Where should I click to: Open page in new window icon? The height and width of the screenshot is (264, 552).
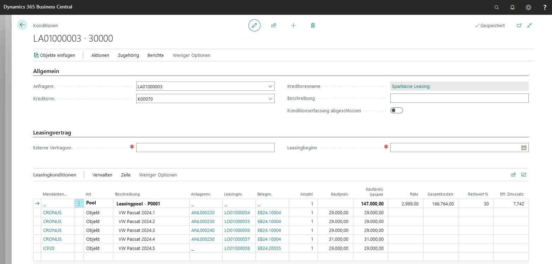(x=519, y=25)
